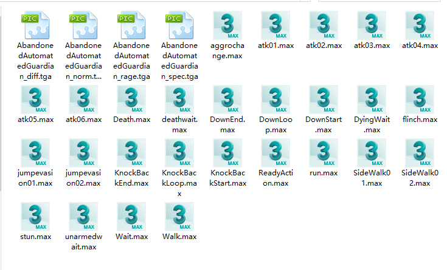Click the 'flinch.max' file name label

tap(420, 120)
